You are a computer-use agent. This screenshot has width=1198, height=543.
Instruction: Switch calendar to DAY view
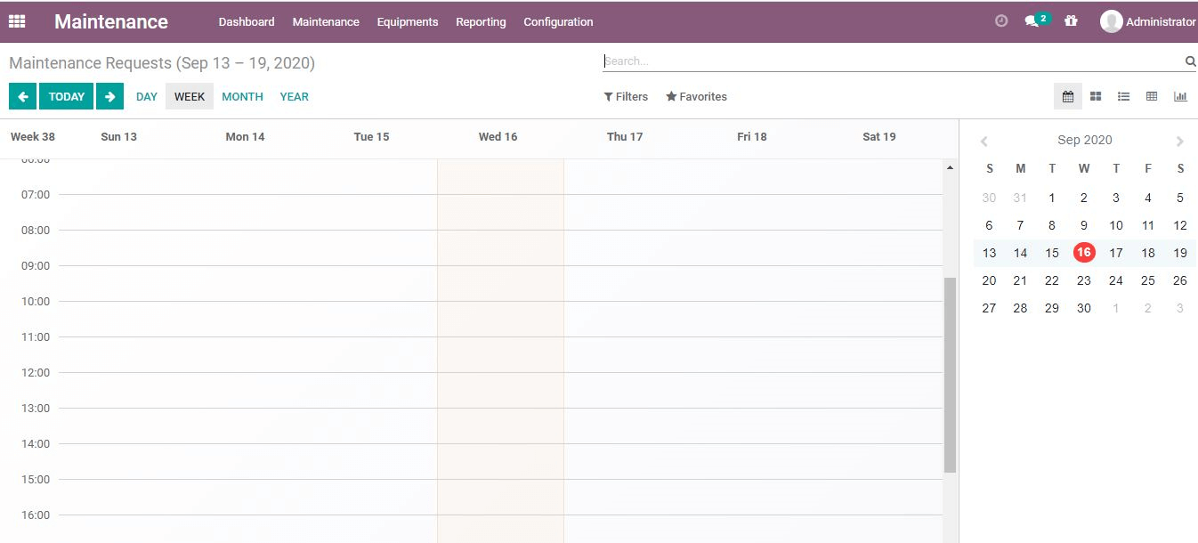coord(147,96)
